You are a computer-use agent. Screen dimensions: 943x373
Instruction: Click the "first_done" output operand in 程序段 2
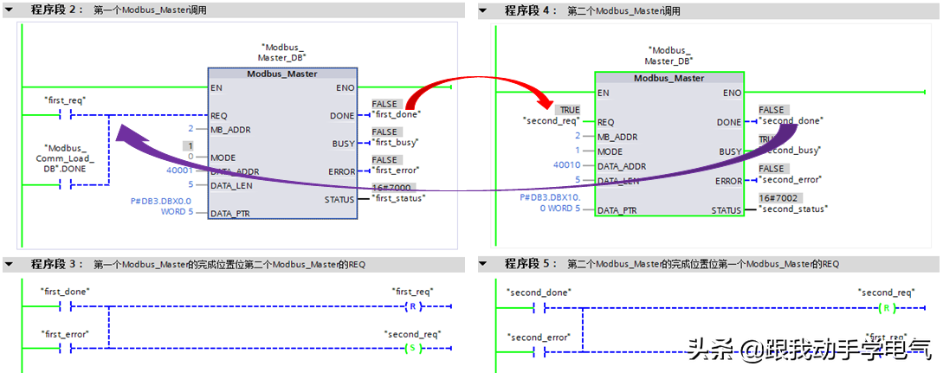(x=397, y=114)
